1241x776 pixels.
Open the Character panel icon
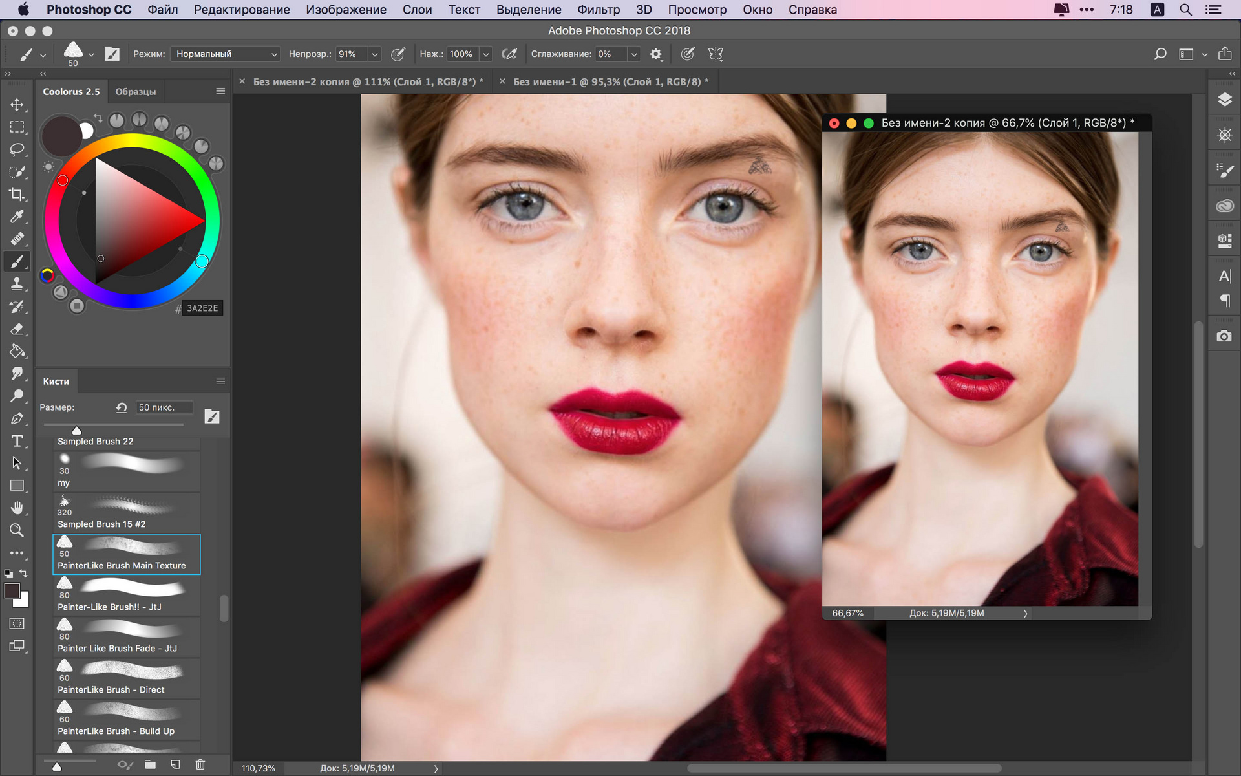(x=1224, y=277)
